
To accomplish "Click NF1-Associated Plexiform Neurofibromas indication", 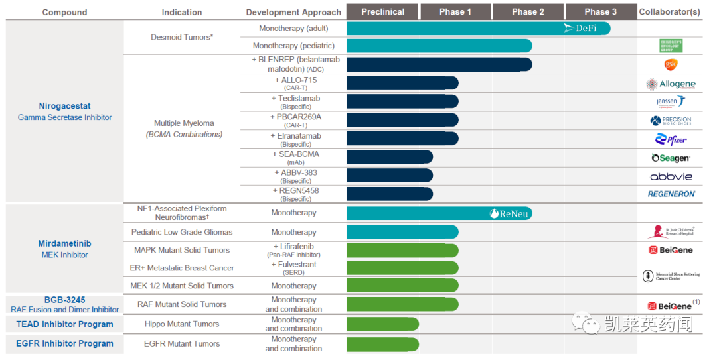I will 182,213.
